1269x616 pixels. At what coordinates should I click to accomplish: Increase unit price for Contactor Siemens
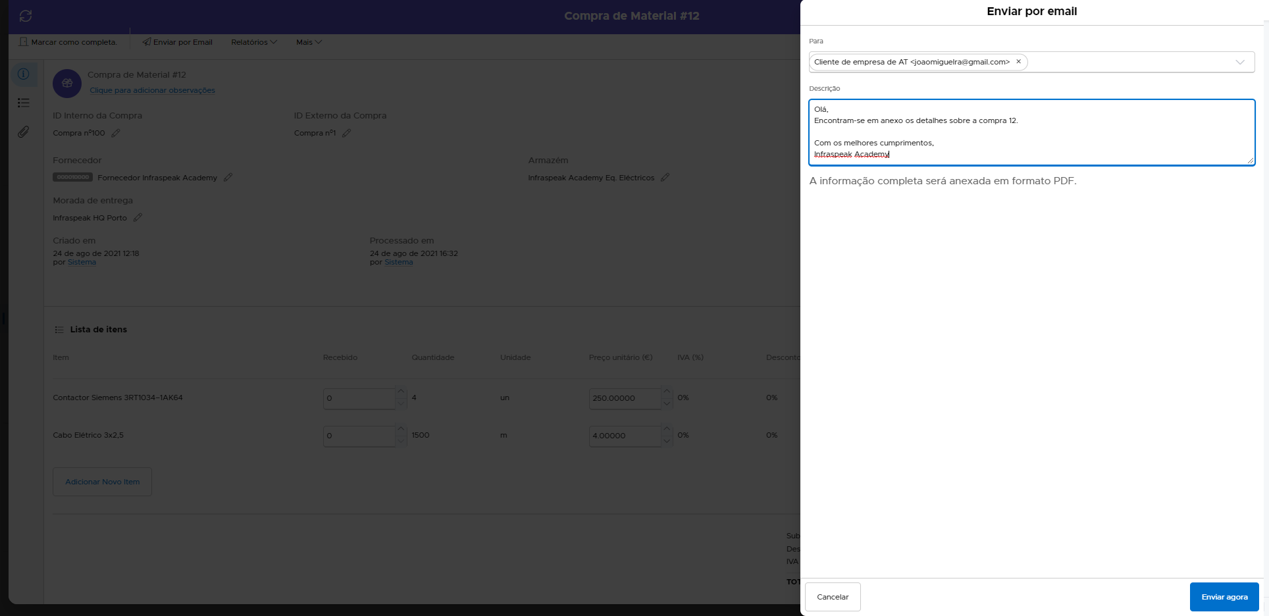coord(667,392)
